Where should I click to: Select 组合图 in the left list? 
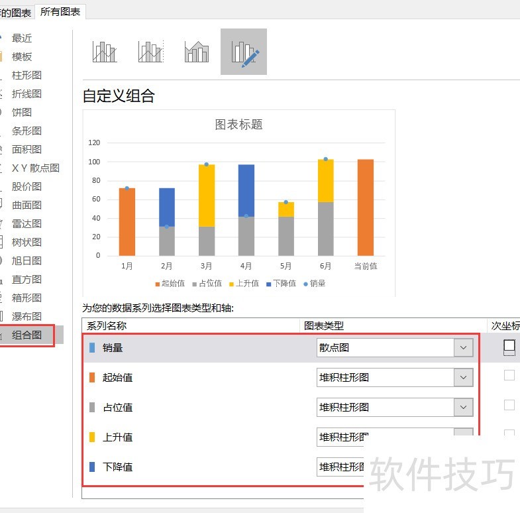coord(26,335)
